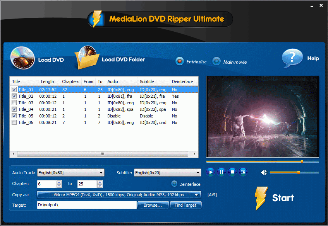Image resolution: width=328 pixels, height=226 pixels.
Task: Open the Copy as profile dropdown
Action: tap(119, 195)
